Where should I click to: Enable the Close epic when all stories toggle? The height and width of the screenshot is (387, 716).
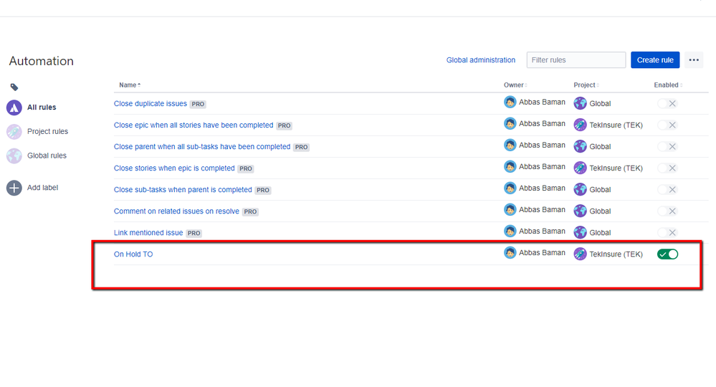(667, 125)
